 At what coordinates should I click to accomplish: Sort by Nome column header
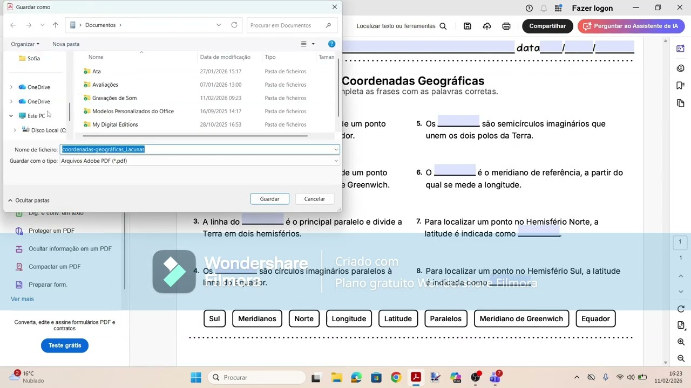coord(96,57)
